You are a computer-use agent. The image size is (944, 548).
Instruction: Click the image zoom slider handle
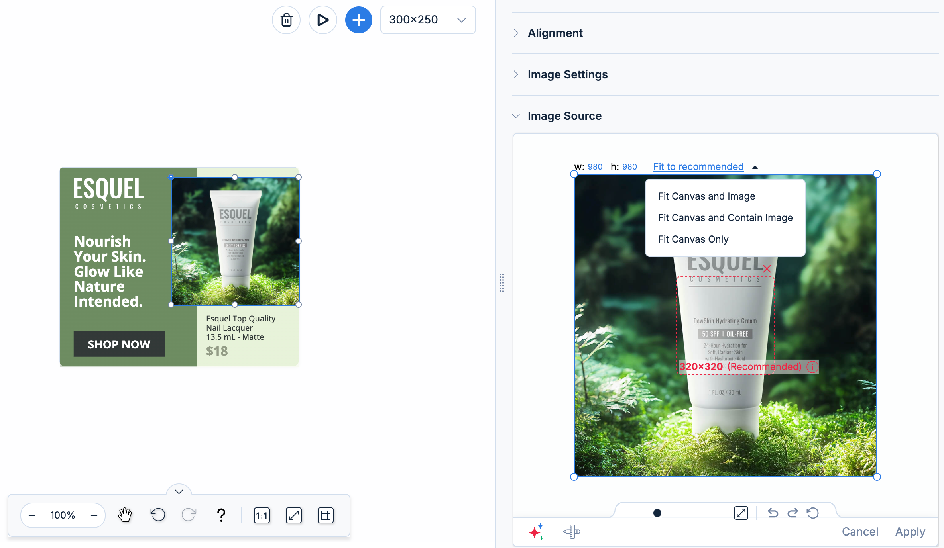click(x=657, y=513)
